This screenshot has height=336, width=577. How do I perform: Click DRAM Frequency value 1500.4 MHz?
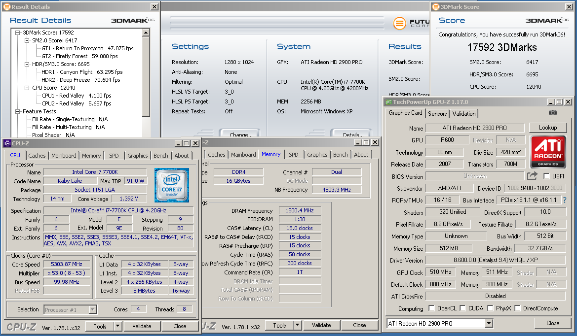click(300, 210)
